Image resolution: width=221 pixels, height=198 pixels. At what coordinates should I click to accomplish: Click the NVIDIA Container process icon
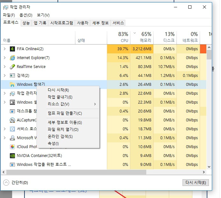(x=12, y=156)
